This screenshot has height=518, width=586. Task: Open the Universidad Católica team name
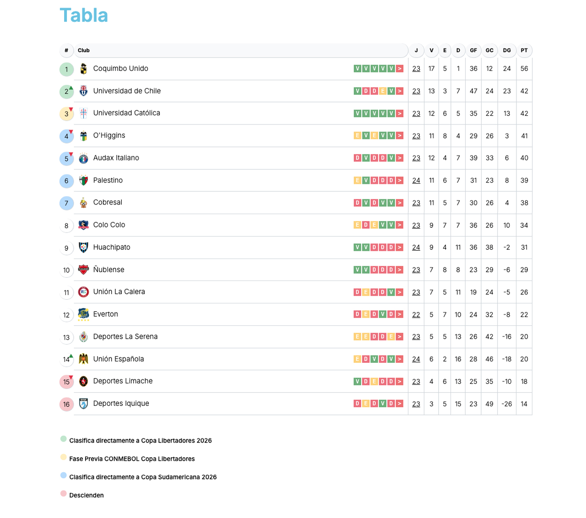126,113
